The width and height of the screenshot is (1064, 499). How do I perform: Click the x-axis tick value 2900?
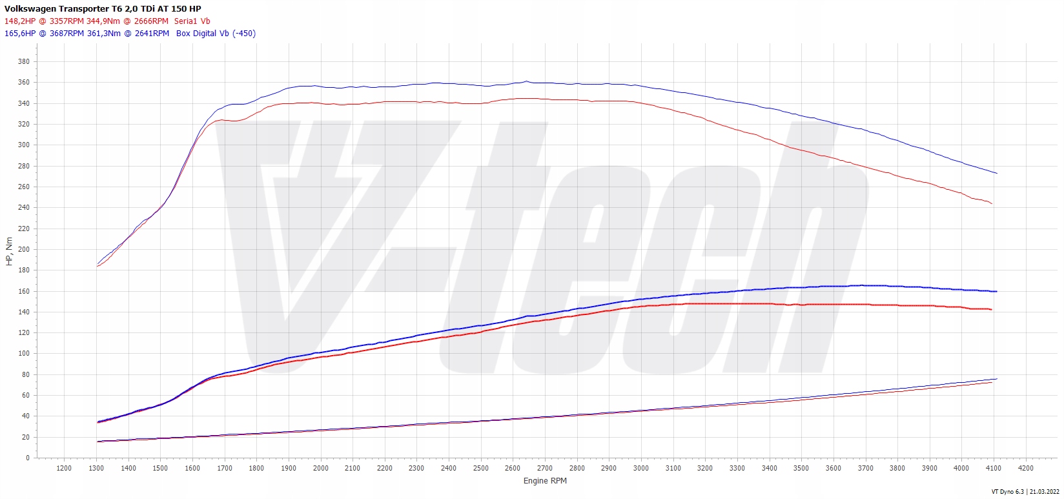609,469
